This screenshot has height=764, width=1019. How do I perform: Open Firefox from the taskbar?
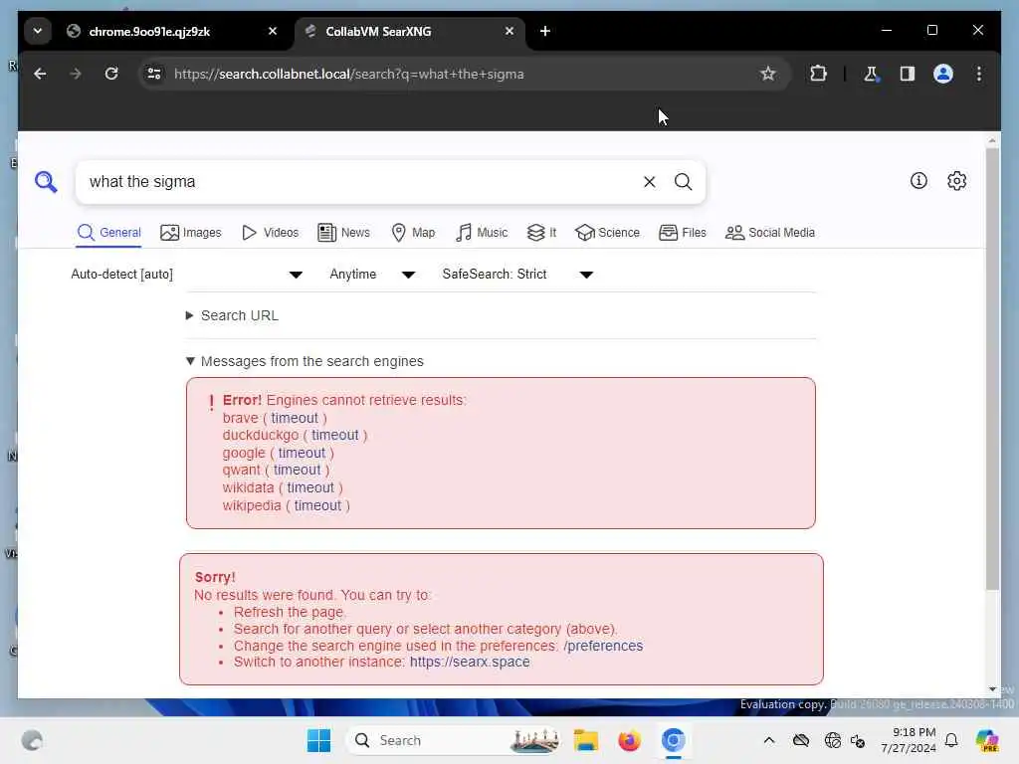(x=629, y=740)
